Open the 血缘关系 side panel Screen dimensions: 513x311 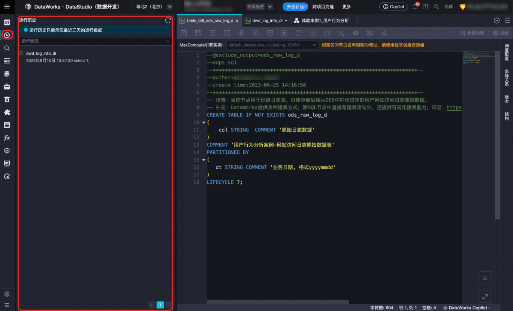(x=507, y=78)
